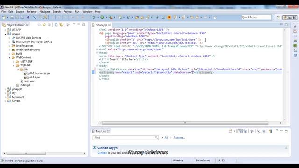Click the Connect link under Connect Mylyn

102,153
